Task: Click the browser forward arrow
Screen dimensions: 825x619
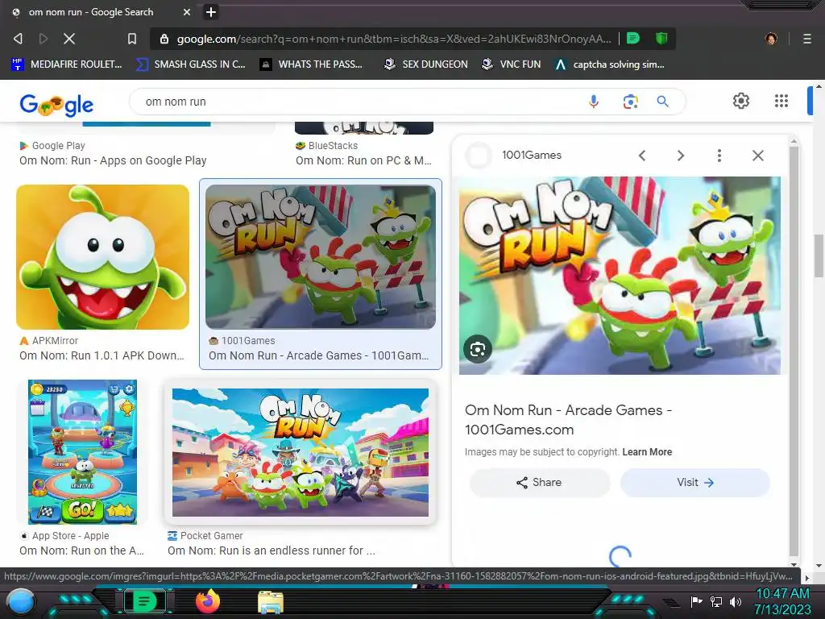Action: pos(44,39)
